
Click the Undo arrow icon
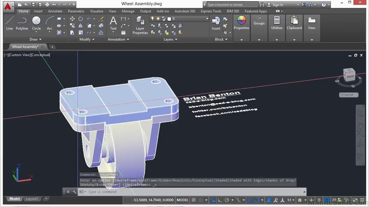pyautogui.click(x=54, y=5)
